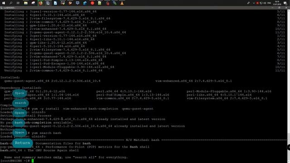The height and width of the screenshot is (163, 290).
Task: Click the terminal scrollbar up arrow
Action: coord(289,11)
